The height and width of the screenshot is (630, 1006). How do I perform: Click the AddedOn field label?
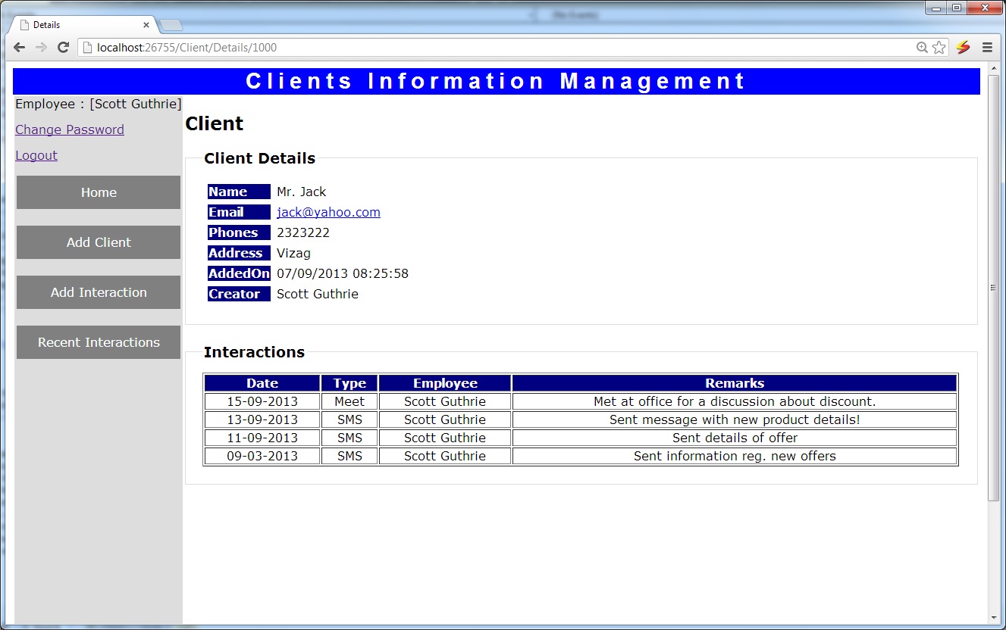pos(239,273)
